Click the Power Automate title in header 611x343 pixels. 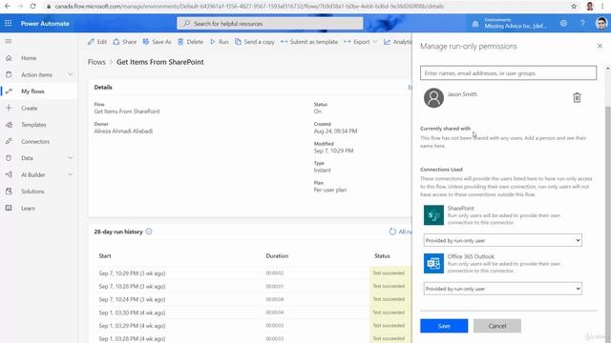(x=45, y=23)
